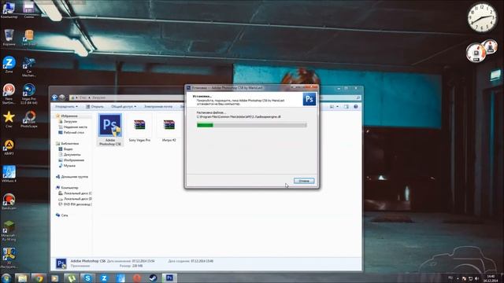Viewport: 504px width, 283px height.
Task: Click Электронная почта in the Explorer toolbar
Action: click(158, 107)
